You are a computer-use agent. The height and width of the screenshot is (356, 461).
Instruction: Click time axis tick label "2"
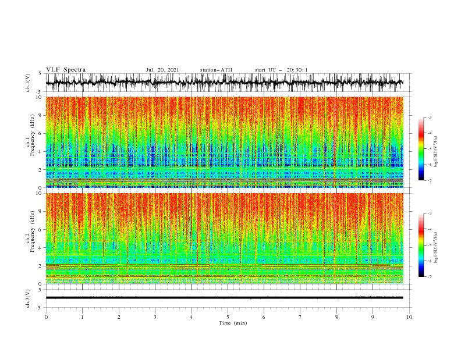tap(119, 317)
